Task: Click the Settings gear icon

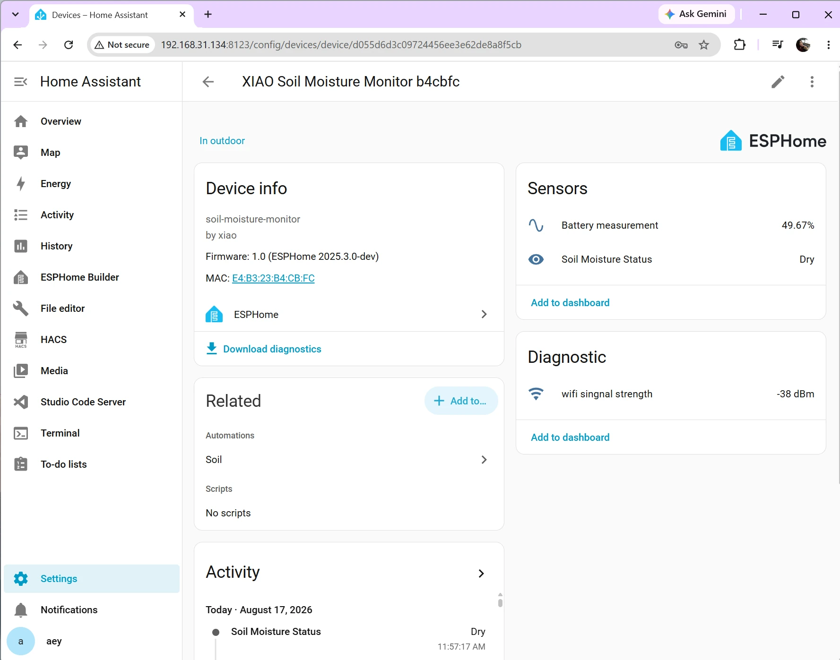Action: click(21, 579)
